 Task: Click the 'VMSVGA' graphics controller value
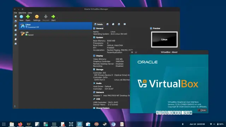pos(120,61)
